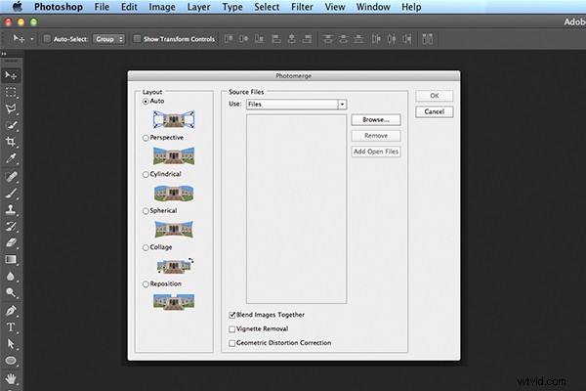Enable Geometric Distortion Correction checkbox
Viewport: 586px width, 391px height.
pyautogui.click(x=232, y=343)
